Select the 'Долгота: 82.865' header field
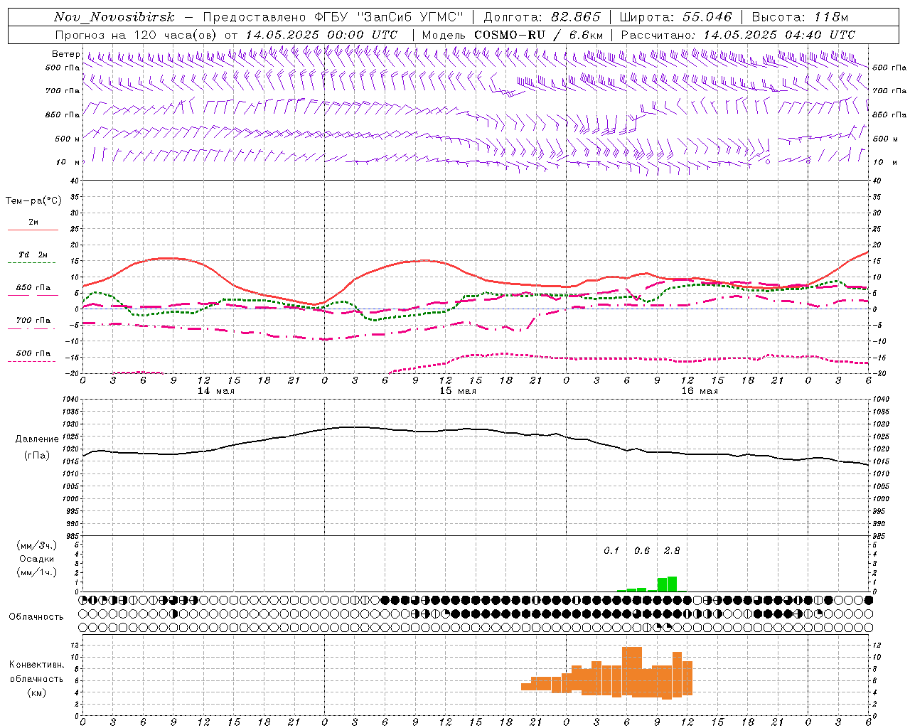The height and width of the screenshot is (728, 910). 542,17
